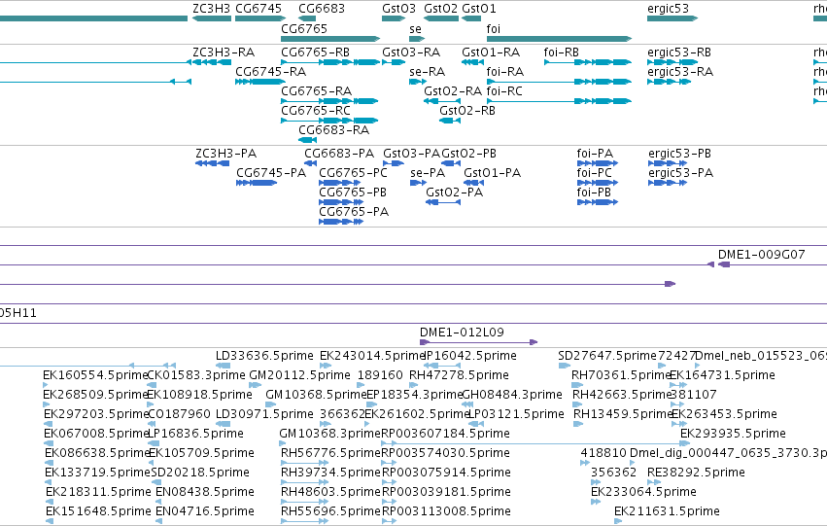Image resolution: width=827 pixels, height=526 pixels.
Task: Click the LD30971.5prime EST label
Action: (264, 415)
